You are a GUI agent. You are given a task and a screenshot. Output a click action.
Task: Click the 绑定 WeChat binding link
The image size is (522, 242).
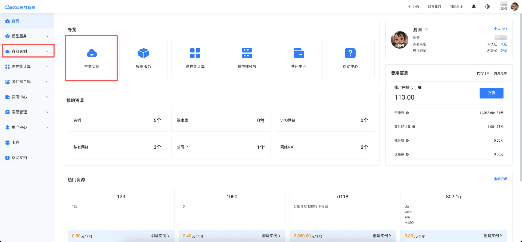coord(504,50)
